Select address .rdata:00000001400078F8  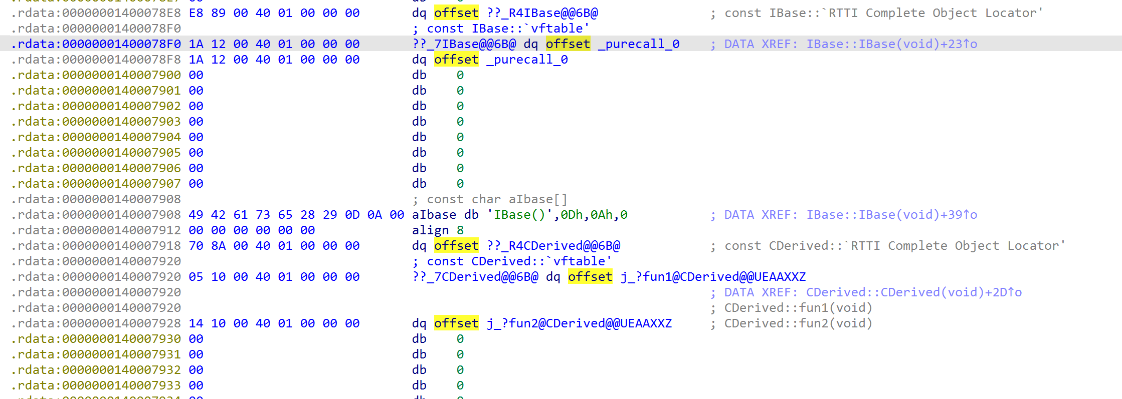(x=96, y=60)
